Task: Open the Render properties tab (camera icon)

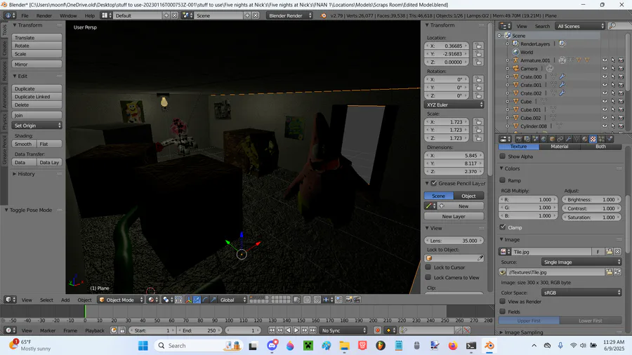Action: click(519, 139)
